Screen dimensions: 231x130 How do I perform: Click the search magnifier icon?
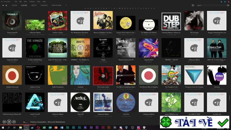point(228,5)
